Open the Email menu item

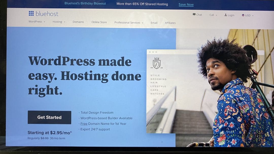point(154,23)
